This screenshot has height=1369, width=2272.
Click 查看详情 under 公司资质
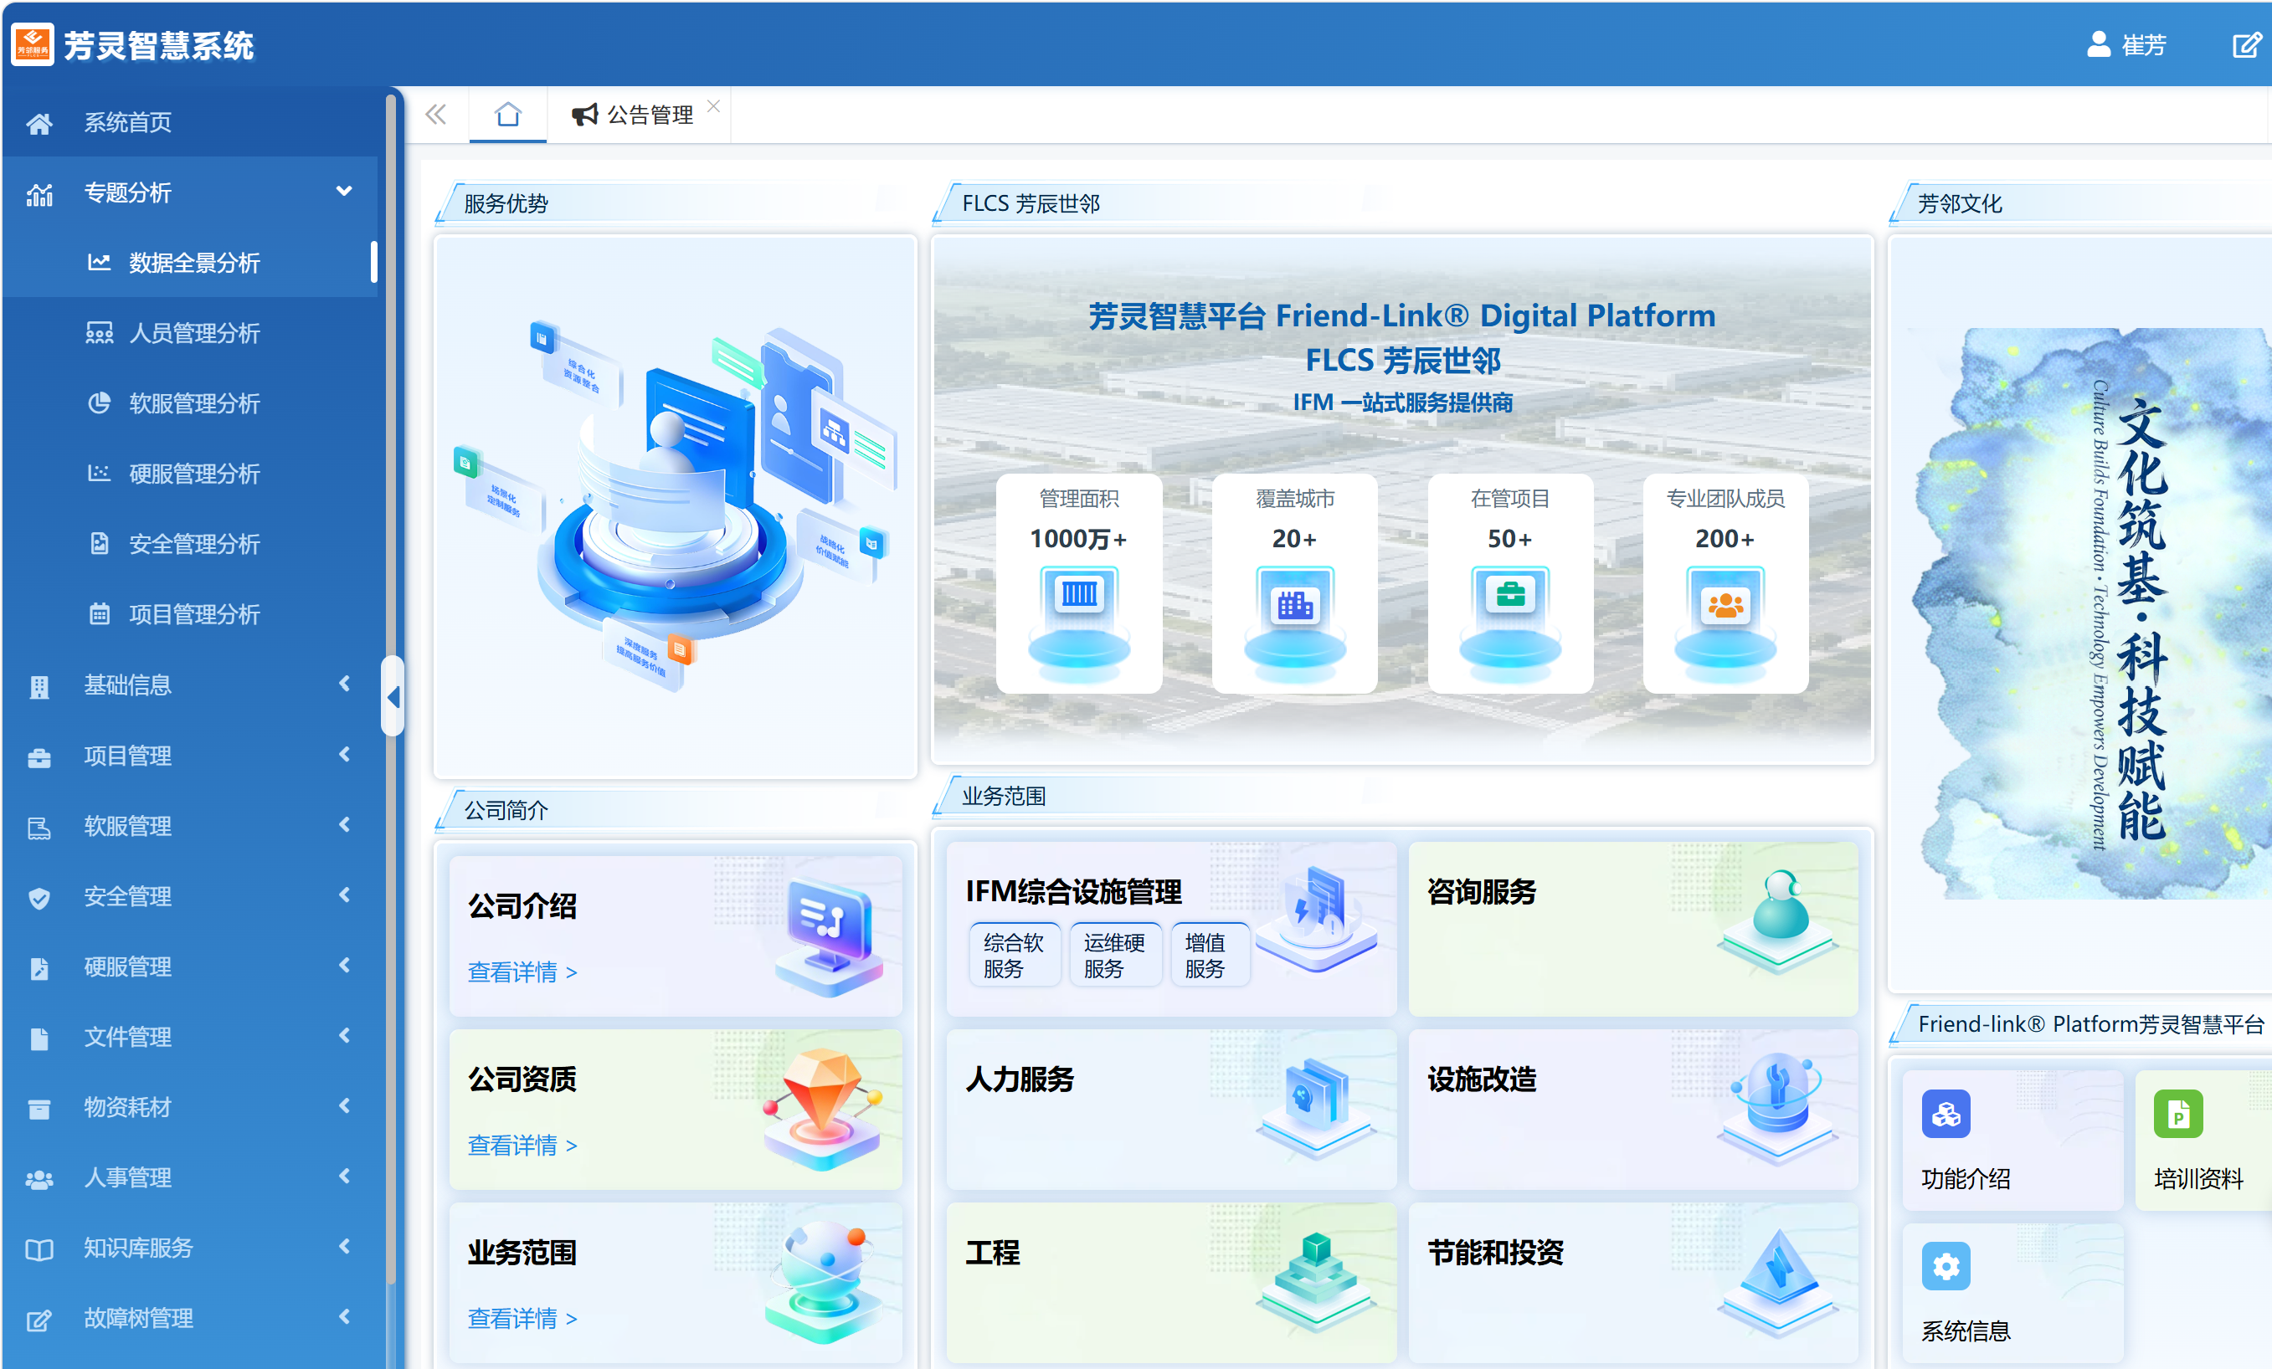click(523, 1144)
